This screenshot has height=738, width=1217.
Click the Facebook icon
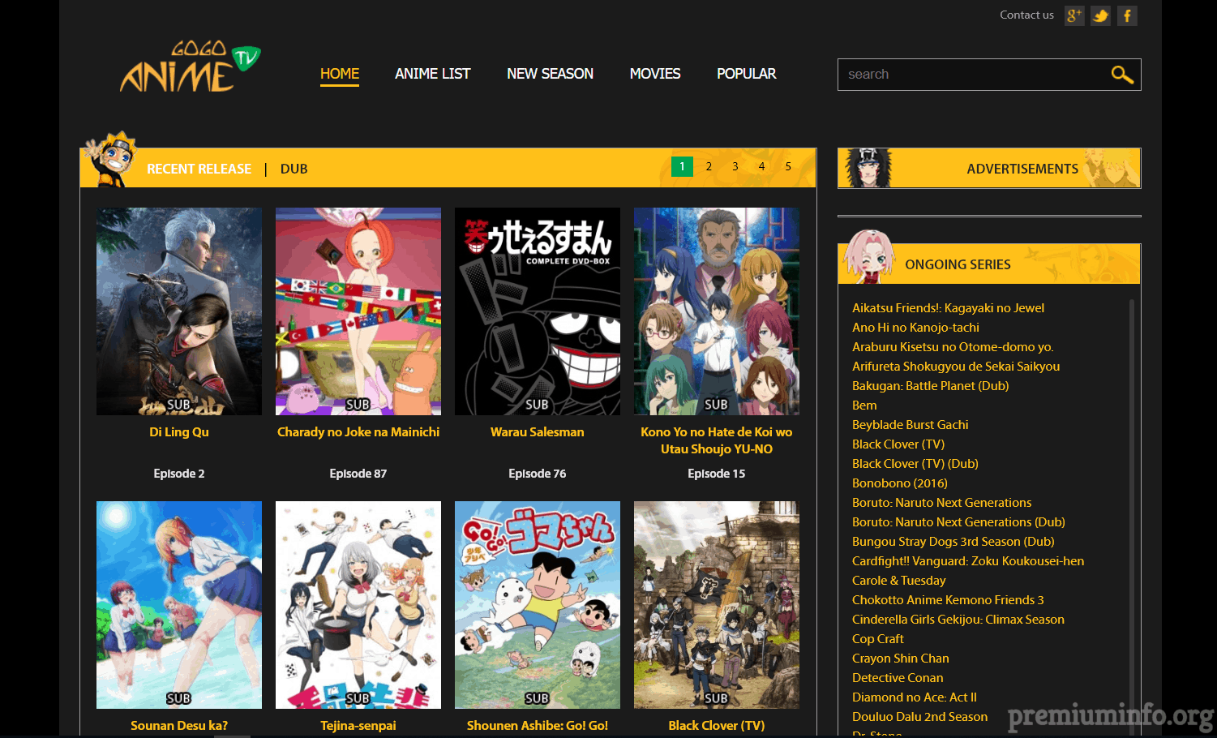pyautogui.click(x=1127, y=15)
